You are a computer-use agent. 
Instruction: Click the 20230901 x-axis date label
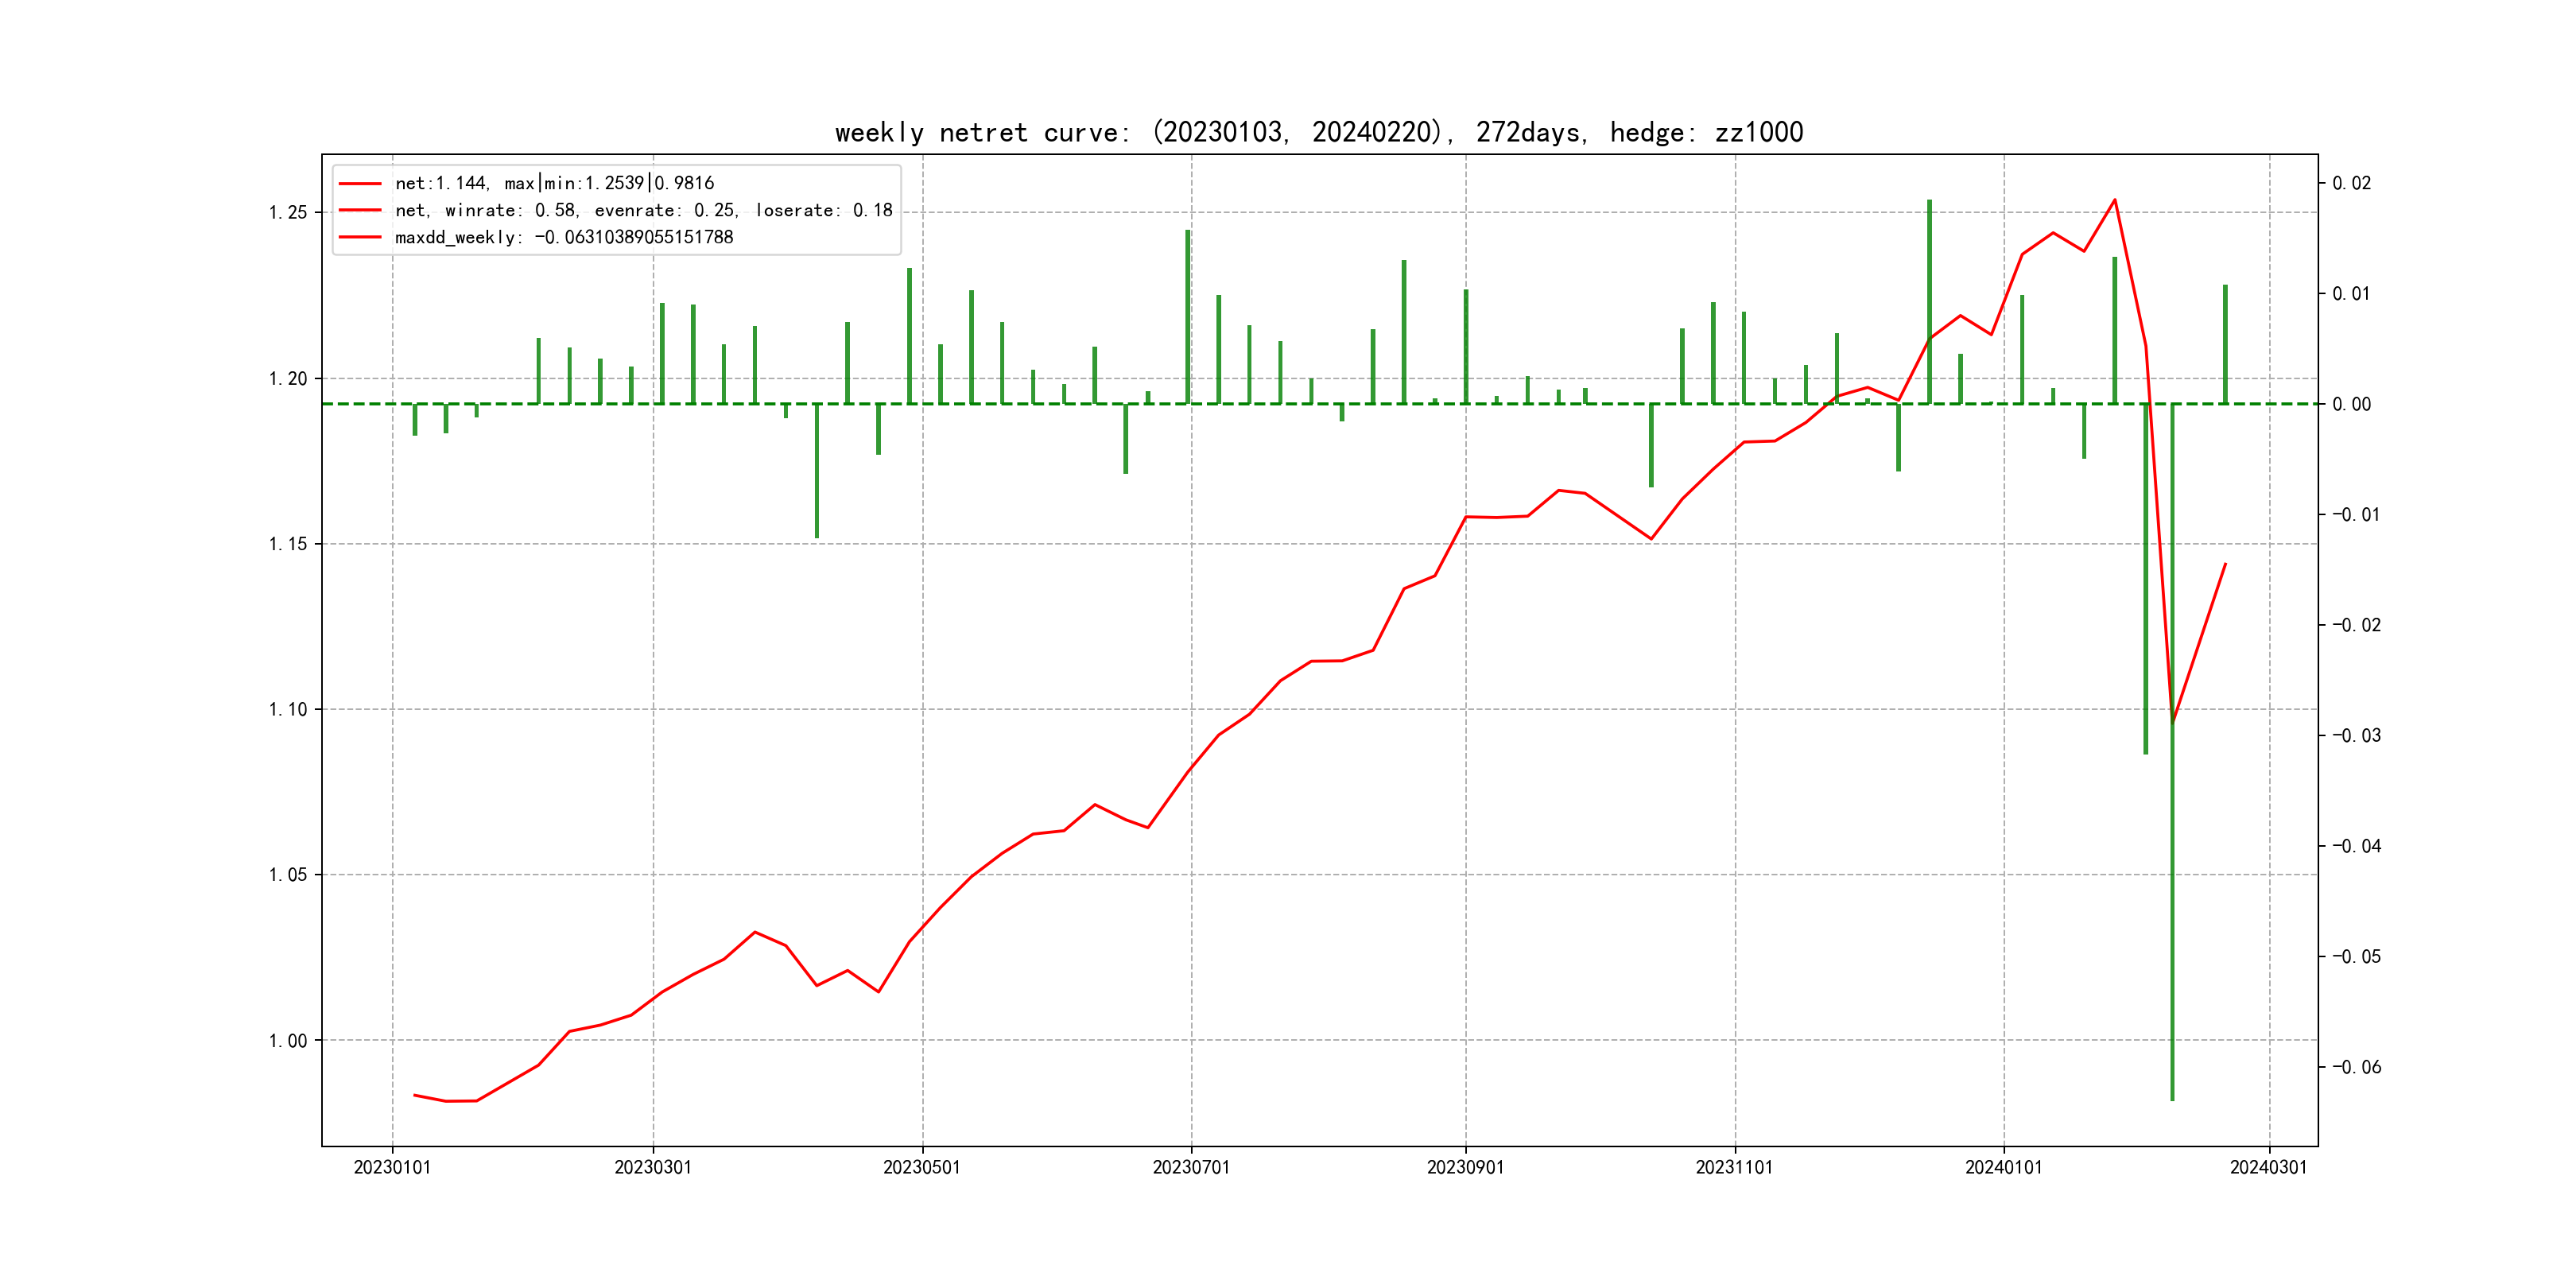click(x=1465, y=1167)
